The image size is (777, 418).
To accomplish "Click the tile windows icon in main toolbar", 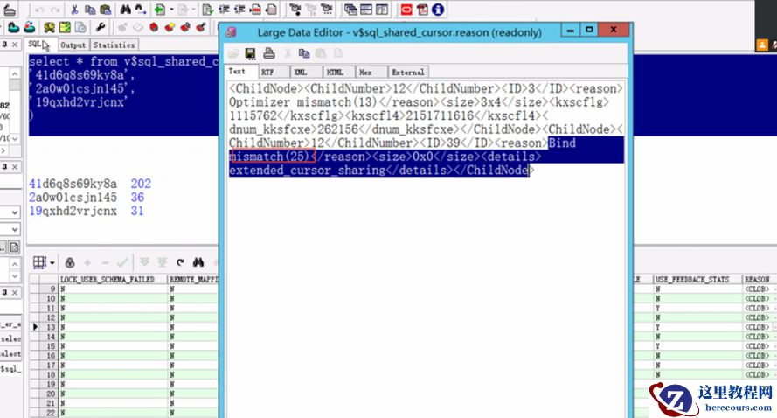I will 366,10.
